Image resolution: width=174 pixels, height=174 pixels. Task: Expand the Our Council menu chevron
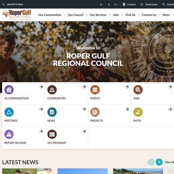point(87,15)
